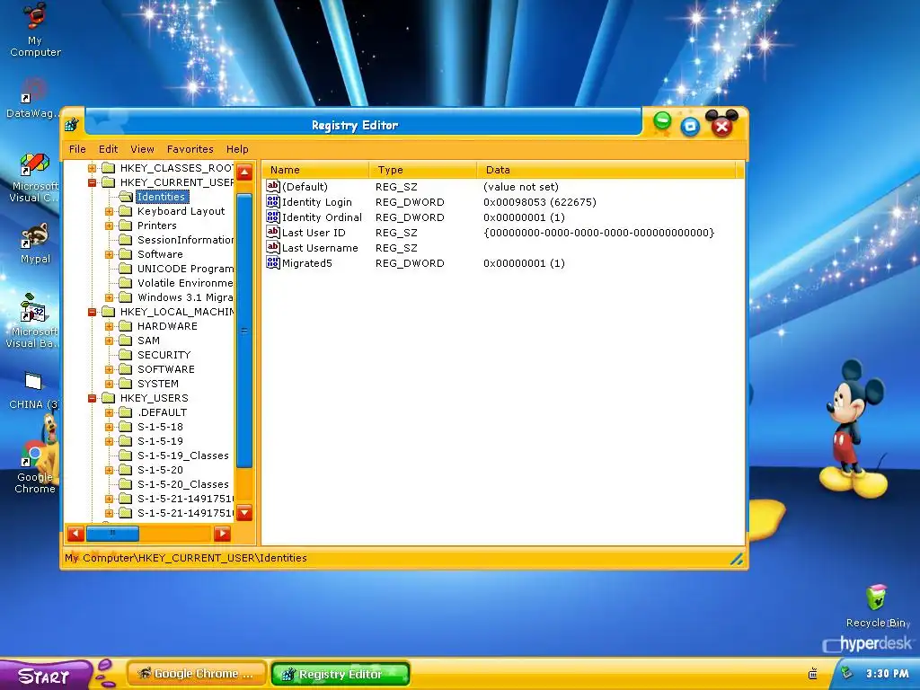Expand the S-1-5-18 key
Screen dimensions: 920x690
[x=109, y=427]
